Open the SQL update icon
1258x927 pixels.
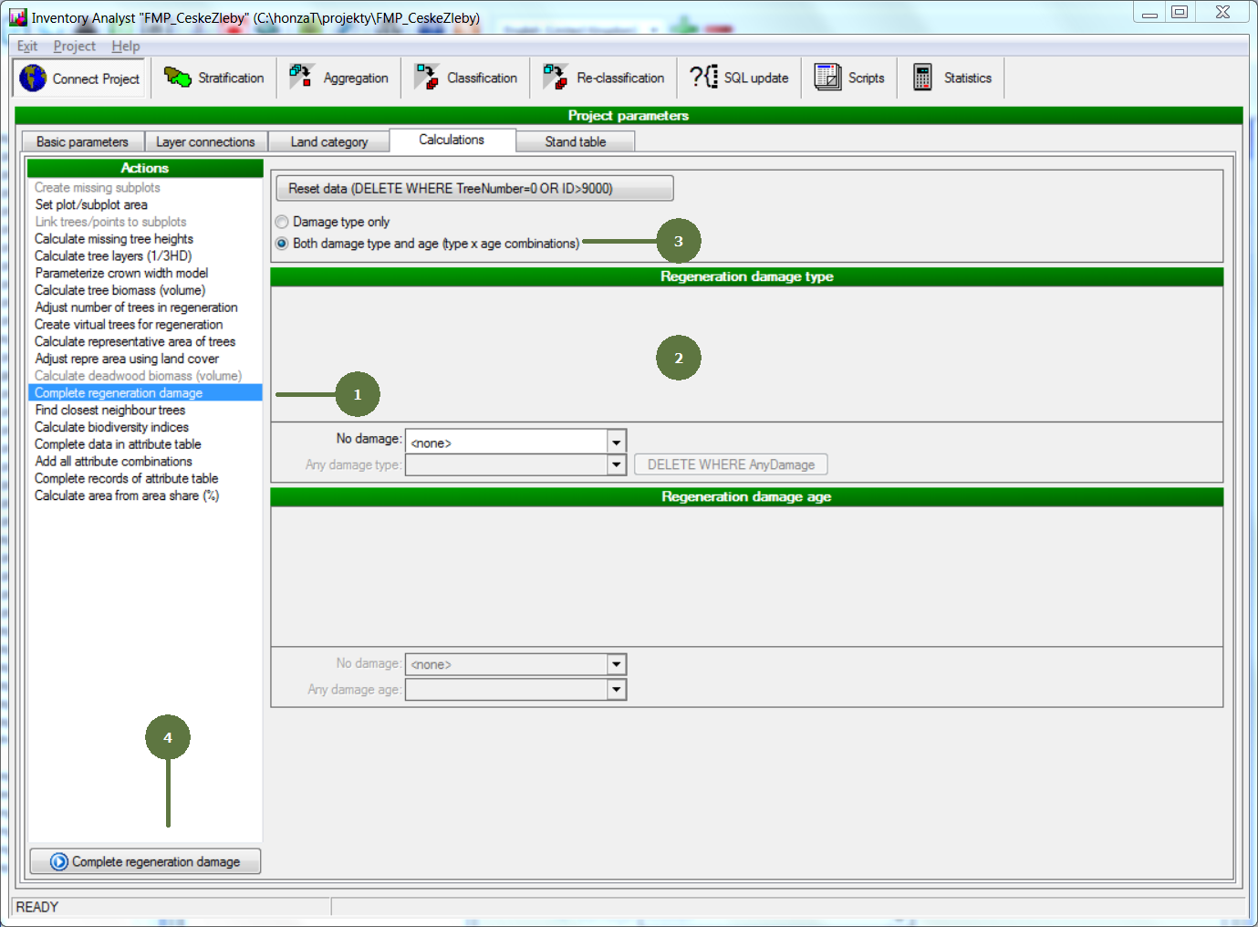(x=703, y=78)
